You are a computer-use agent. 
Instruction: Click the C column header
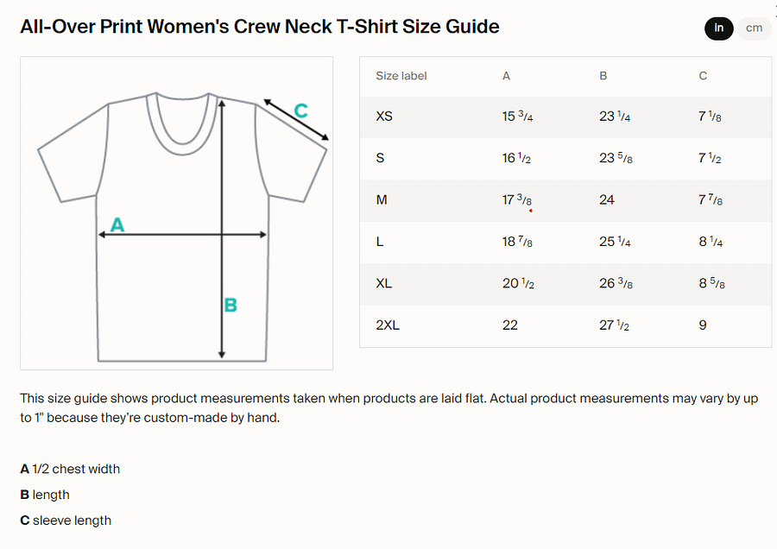click(x=703, y=76)
